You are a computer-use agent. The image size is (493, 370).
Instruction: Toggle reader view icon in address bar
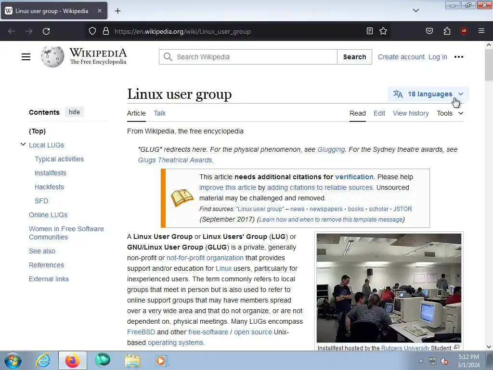pos(370,31)
